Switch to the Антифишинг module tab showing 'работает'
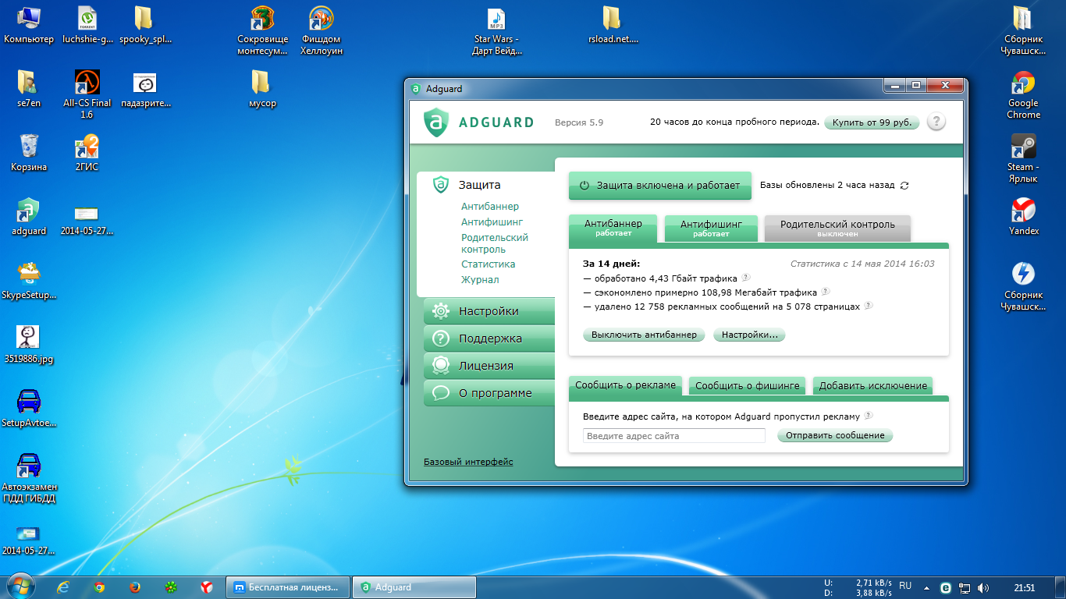The image size is (1066, 599). click(x=711, y=228)
